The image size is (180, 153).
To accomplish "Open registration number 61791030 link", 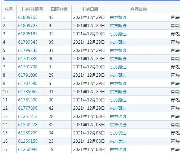I will pos(28,75).
